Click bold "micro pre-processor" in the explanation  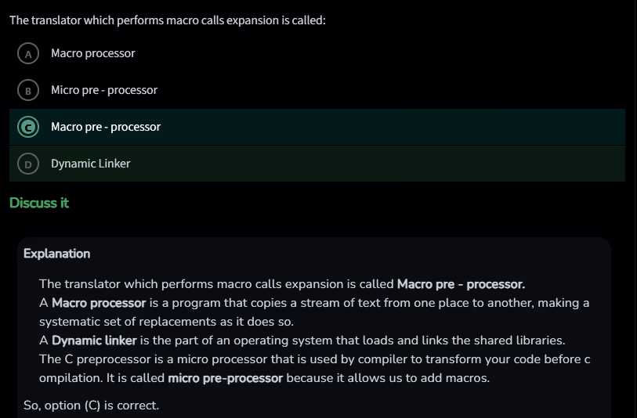(x=225, y=378)
